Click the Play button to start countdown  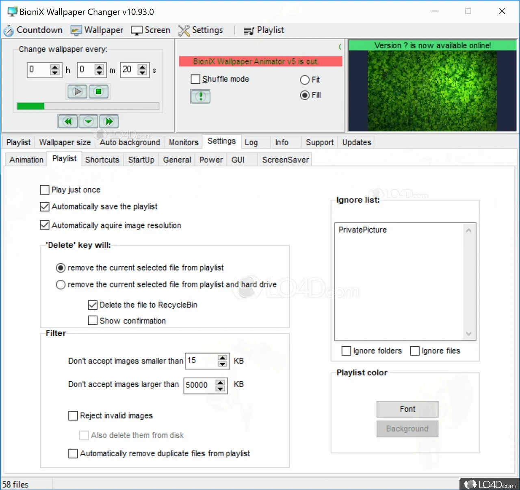tap(77, 92)
